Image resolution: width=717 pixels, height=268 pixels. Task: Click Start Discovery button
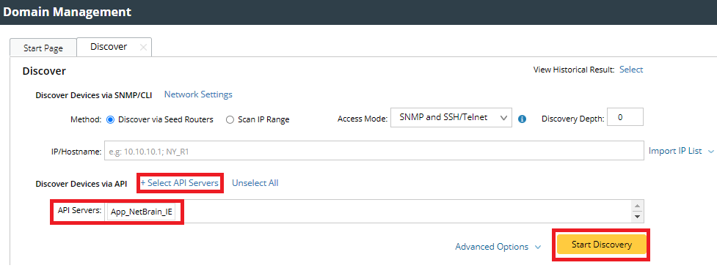[x=601, y=245]
